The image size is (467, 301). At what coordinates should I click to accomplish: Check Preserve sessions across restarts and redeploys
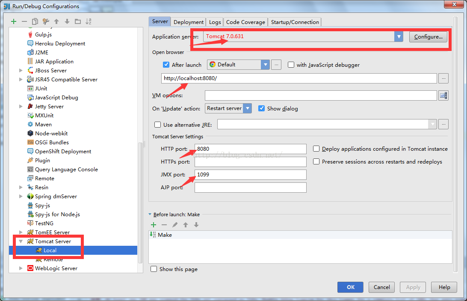(x=316, y=161)
